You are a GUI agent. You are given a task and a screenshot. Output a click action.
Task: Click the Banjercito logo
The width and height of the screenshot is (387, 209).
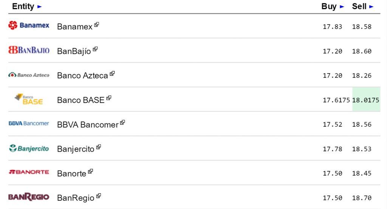pyautogui.click(x=29, y=148)
